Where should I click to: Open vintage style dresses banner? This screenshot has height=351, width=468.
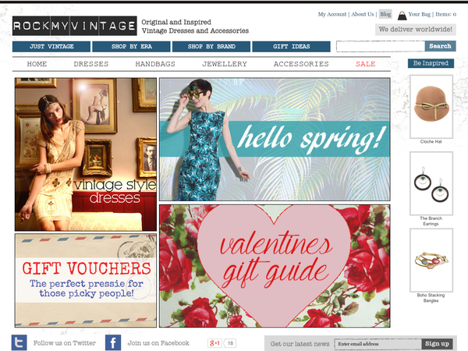point(86,154)
